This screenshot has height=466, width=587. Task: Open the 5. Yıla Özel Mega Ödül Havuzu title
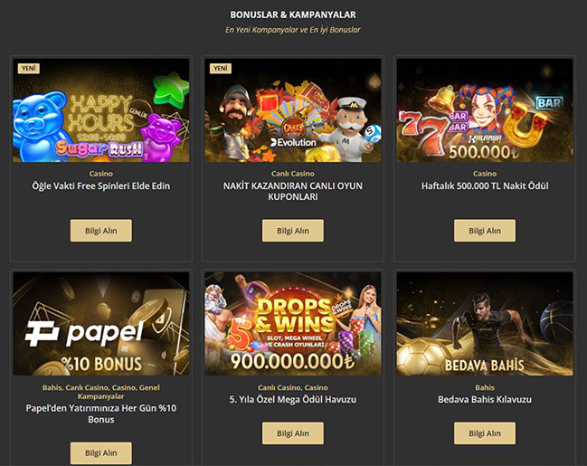[293, 400]
